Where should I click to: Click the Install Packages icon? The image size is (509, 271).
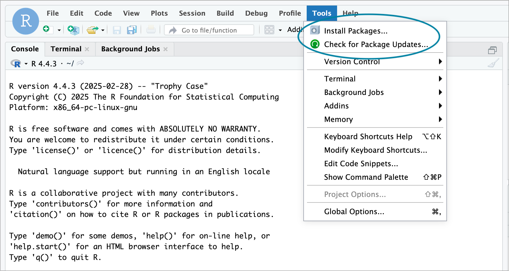pyautogui.click(x=315, y=30)
